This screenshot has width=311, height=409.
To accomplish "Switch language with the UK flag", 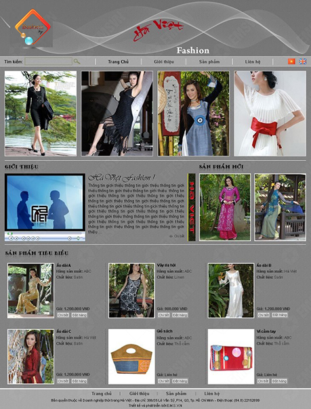I will coord(302,62).
